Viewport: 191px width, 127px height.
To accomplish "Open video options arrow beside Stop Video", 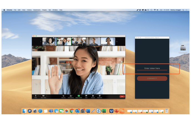I will tap(47, 96).
